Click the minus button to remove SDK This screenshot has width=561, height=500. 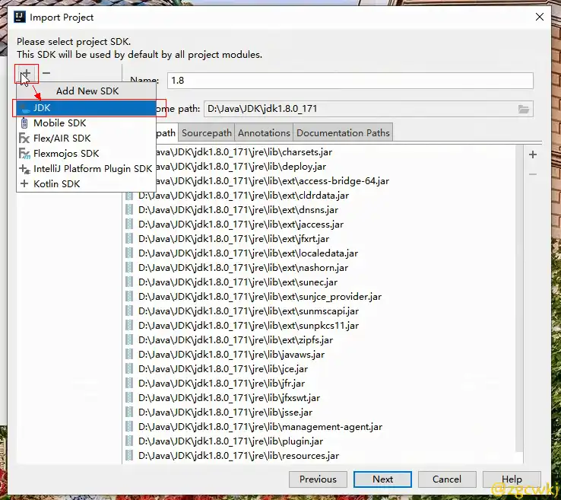pyautogui.click(x=46, y=73)
